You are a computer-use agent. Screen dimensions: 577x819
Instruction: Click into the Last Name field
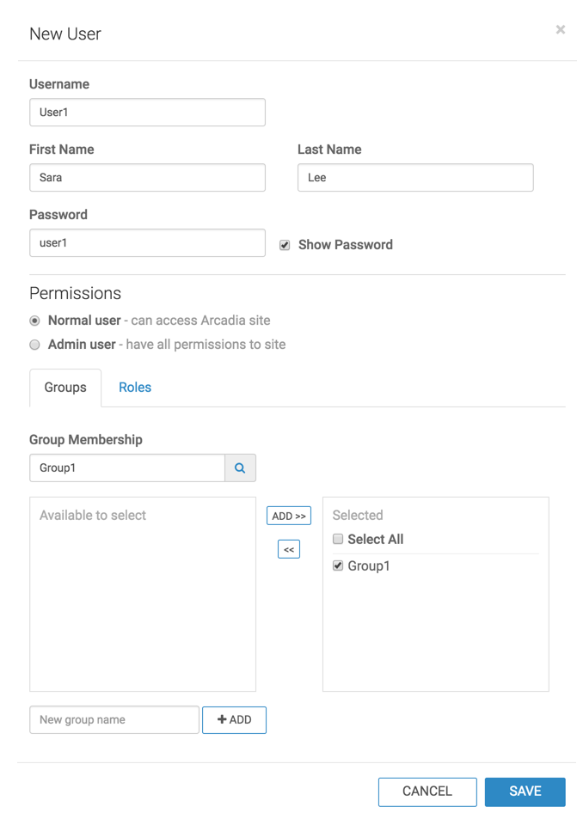[x=415, y=178]
